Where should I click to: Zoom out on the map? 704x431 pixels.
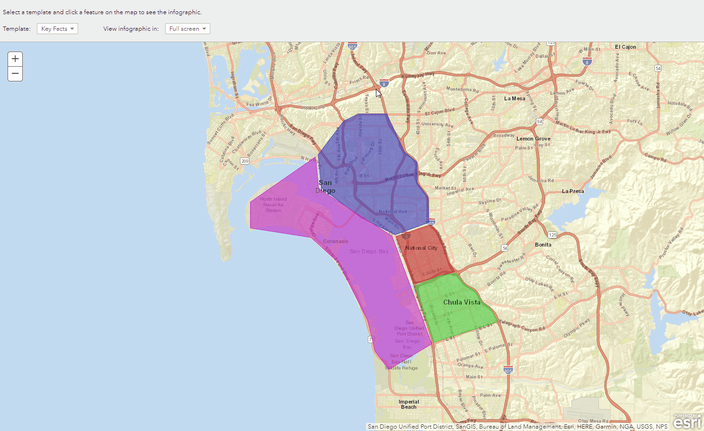pyautogui.click(x=15, y=74)
